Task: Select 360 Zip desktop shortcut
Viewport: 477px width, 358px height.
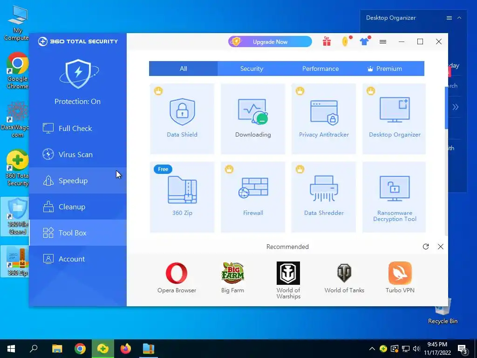Action: tap(16, 261)
